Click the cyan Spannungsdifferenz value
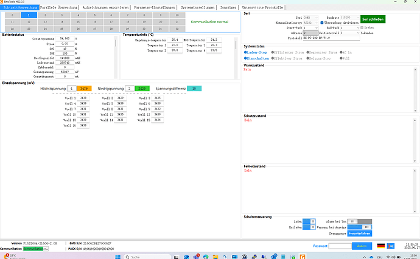Viewport: 420px width, 259px height. 194,89
